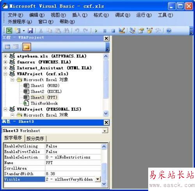This screenshot has width=195, height=191.
Task: Click the Paste toolbar icon
Action: (x=58, y=31)
